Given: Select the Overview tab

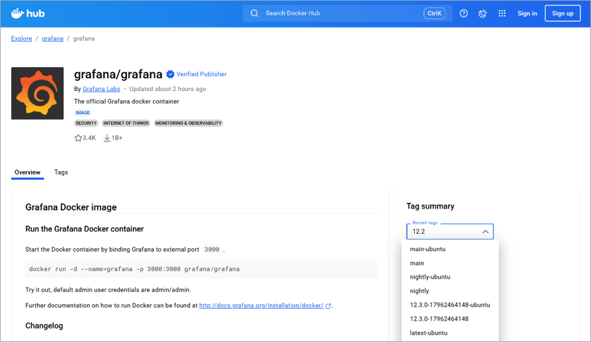Looking at the screenshot, I should [28, 172].
